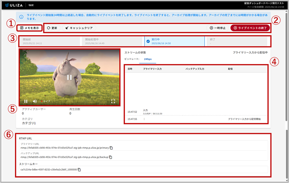Viewport: 289px width, 183px height.
Task: Click the center pause overlay on video
Action: click(69, 77)
